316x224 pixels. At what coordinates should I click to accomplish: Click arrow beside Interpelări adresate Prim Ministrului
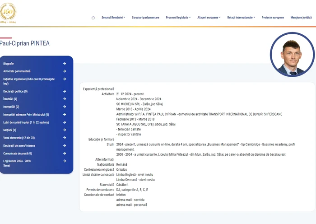coord(65,115)
